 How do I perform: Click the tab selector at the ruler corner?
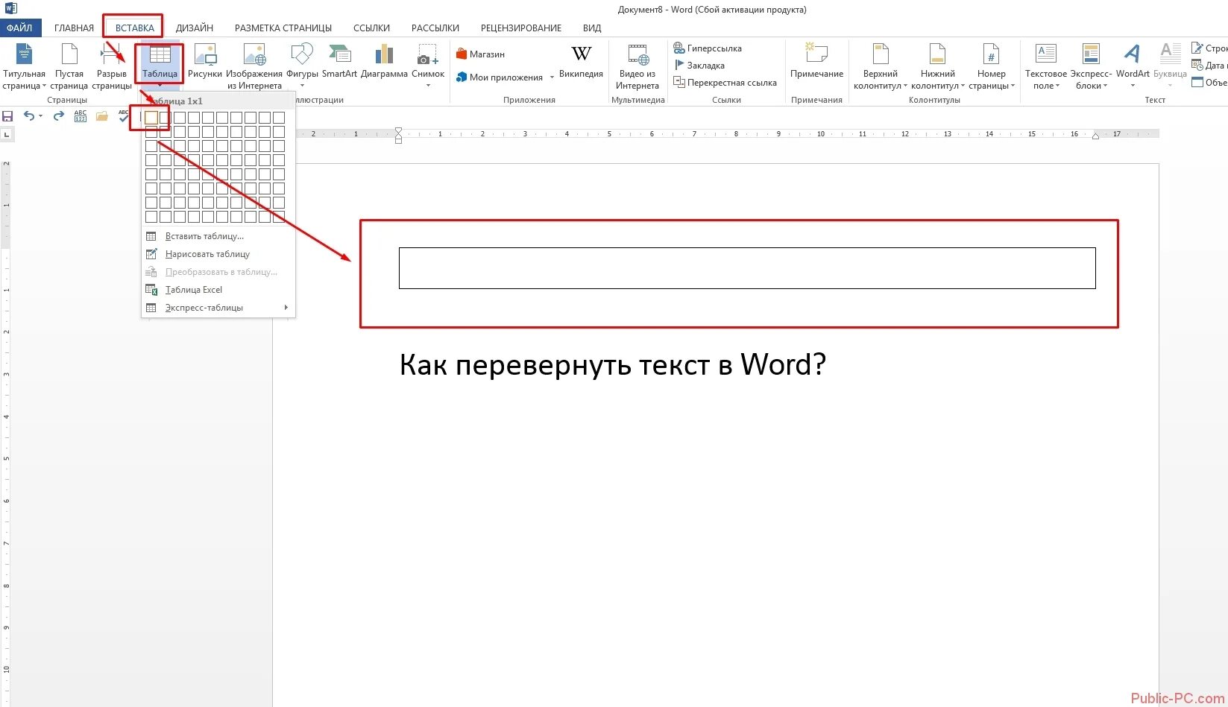click(x=7, y=135)
